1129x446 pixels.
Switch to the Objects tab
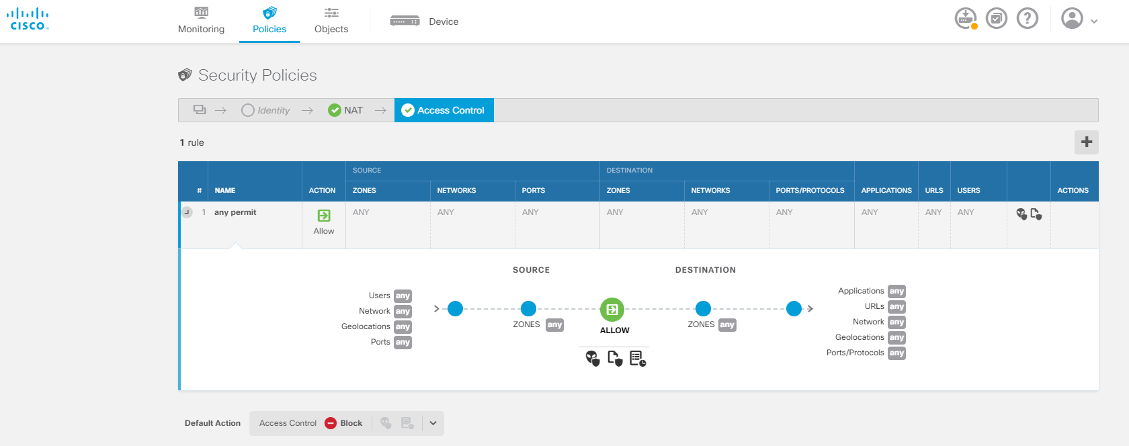coord(331,21)
